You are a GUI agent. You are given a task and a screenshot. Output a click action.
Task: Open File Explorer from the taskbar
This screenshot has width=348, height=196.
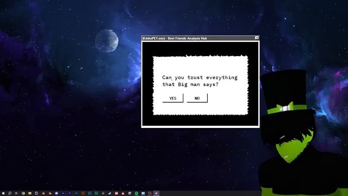pyautogui.click(x=30, y=193)
